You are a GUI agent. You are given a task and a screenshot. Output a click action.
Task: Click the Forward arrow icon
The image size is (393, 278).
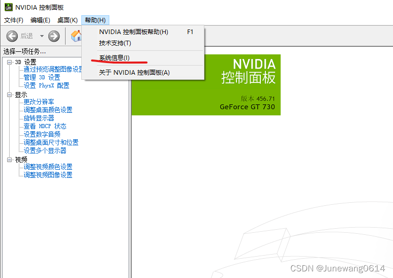point(54,36)
